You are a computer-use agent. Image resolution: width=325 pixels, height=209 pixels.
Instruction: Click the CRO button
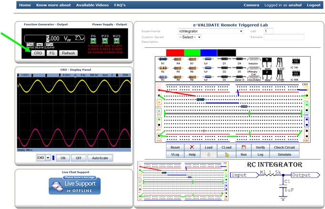pos(38,53)
